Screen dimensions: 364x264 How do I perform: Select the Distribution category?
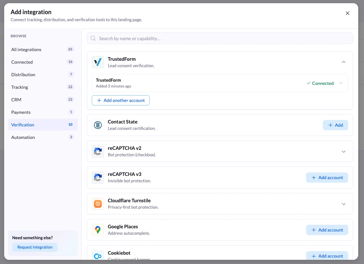tap(43, 75)
